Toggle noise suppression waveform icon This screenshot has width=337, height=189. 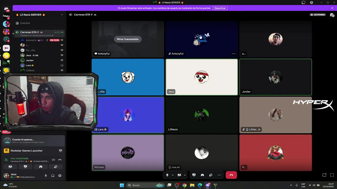[x=53, y=160]
